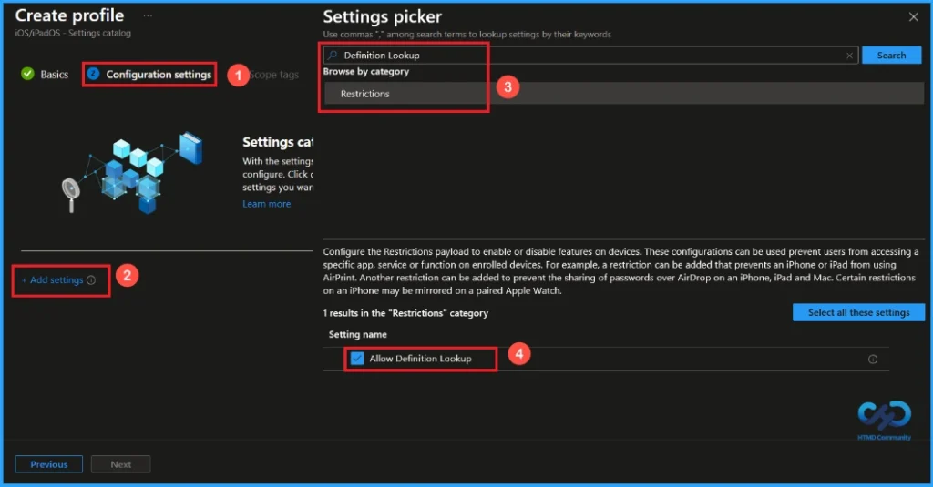This screenshot has width=933, height=487.
Task: Open the Configuration settings step tab
Action: [149, 75]
